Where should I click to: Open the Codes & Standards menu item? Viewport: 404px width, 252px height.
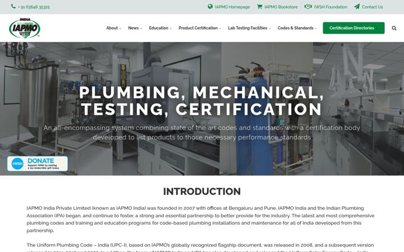click(296, 28)
